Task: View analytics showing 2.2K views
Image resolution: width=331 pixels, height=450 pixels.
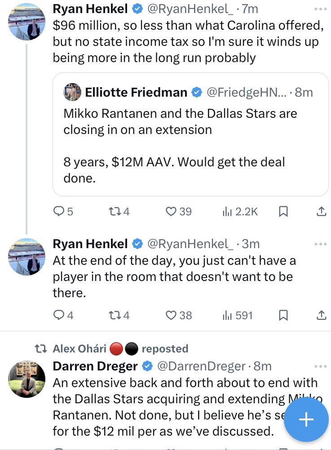Action: click(240, 211)
